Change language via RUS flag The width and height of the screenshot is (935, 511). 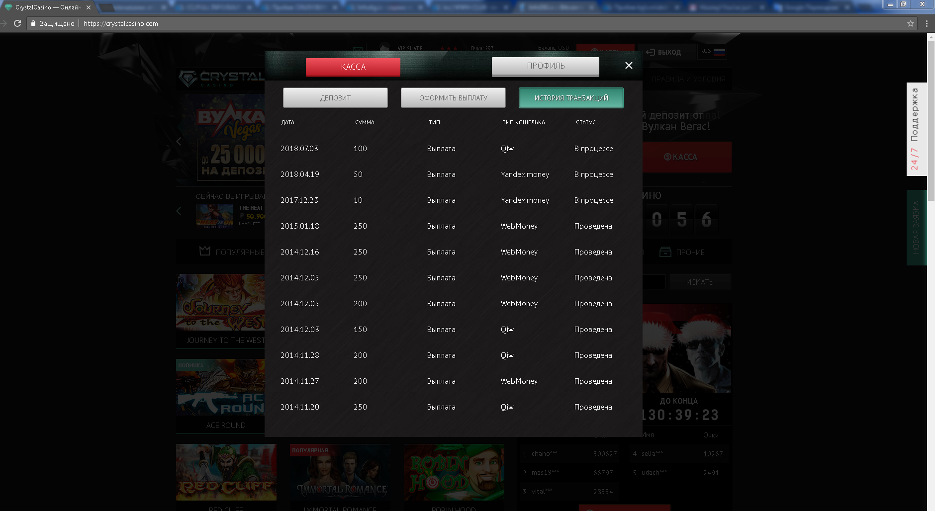point(712,51)
